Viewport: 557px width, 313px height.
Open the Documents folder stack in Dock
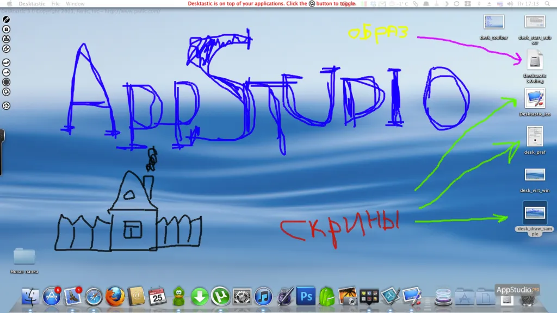(486, 297)
